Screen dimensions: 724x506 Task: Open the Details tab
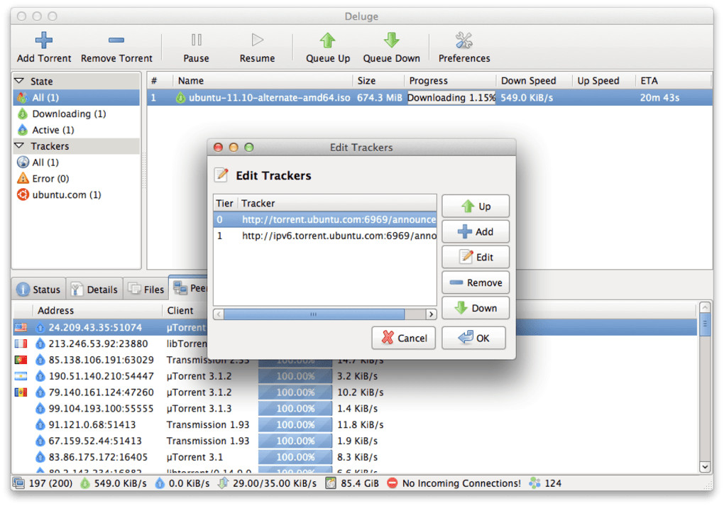(94, 289)
